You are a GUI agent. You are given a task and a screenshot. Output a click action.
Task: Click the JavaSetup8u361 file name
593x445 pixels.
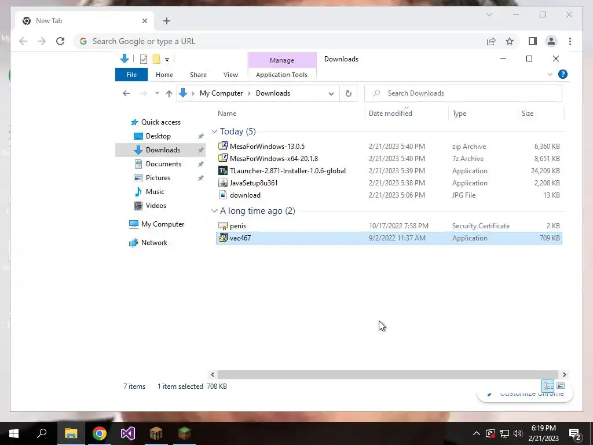point(254,183)
